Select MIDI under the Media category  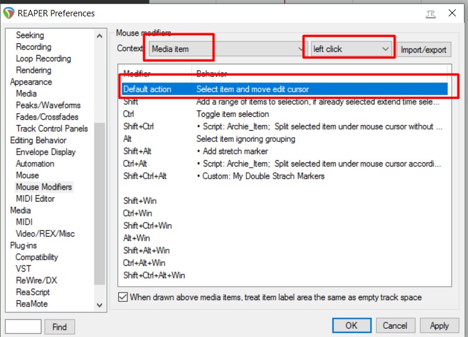[x=24, y=222]
